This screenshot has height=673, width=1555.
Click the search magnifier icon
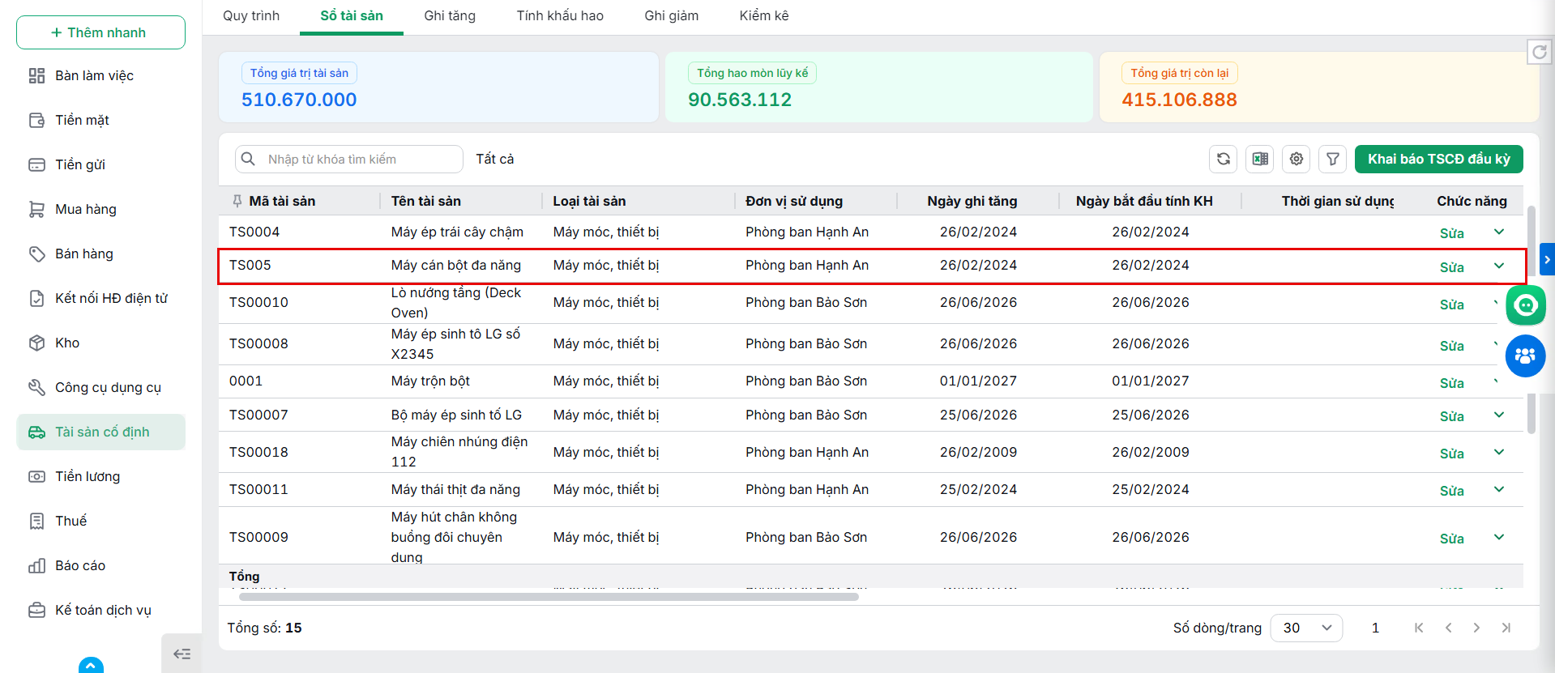click(x=249, y=159)
